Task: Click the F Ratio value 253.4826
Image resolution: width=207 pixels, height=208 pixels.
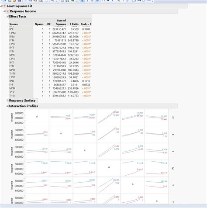Action: 73,88
